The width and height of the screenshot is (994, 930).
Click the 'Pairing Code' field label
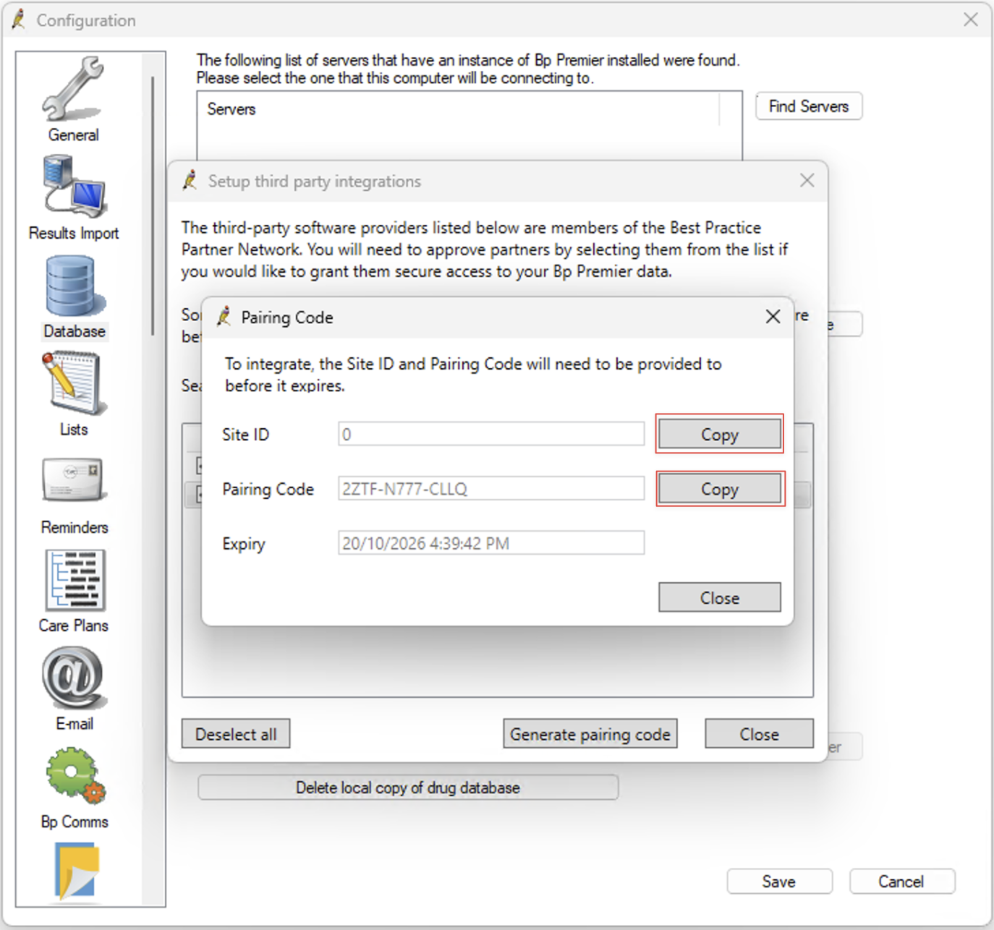268,490
